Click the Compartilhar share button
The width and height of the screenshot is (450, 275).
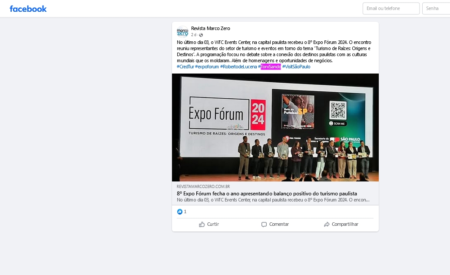[341, 225]
